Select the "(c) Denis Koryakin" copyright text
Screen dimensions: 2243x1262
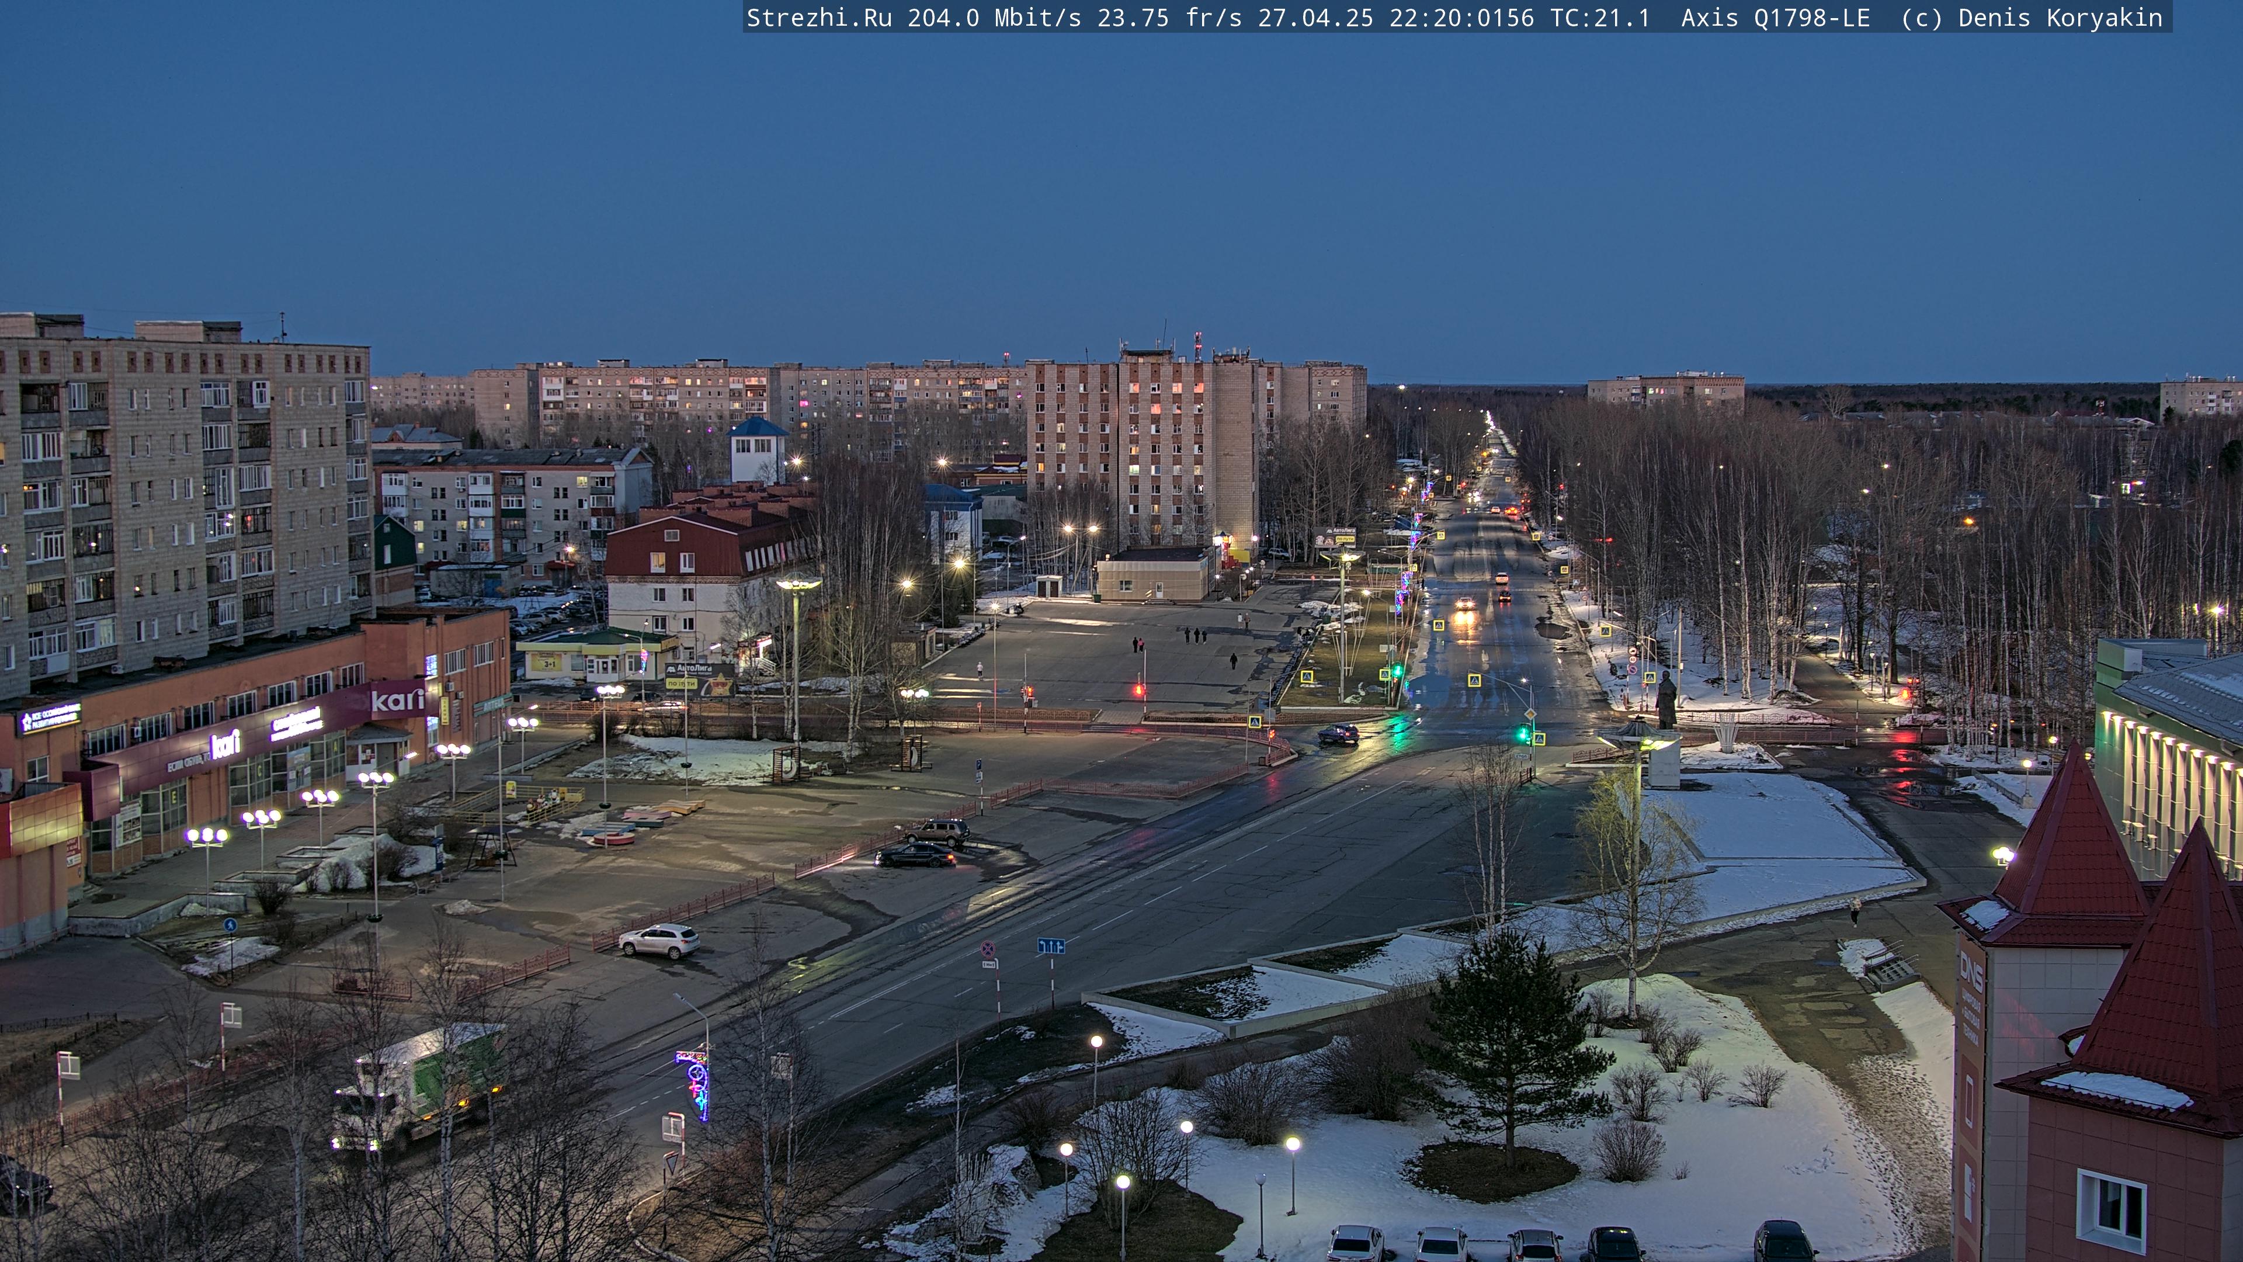pos(2032,18)
